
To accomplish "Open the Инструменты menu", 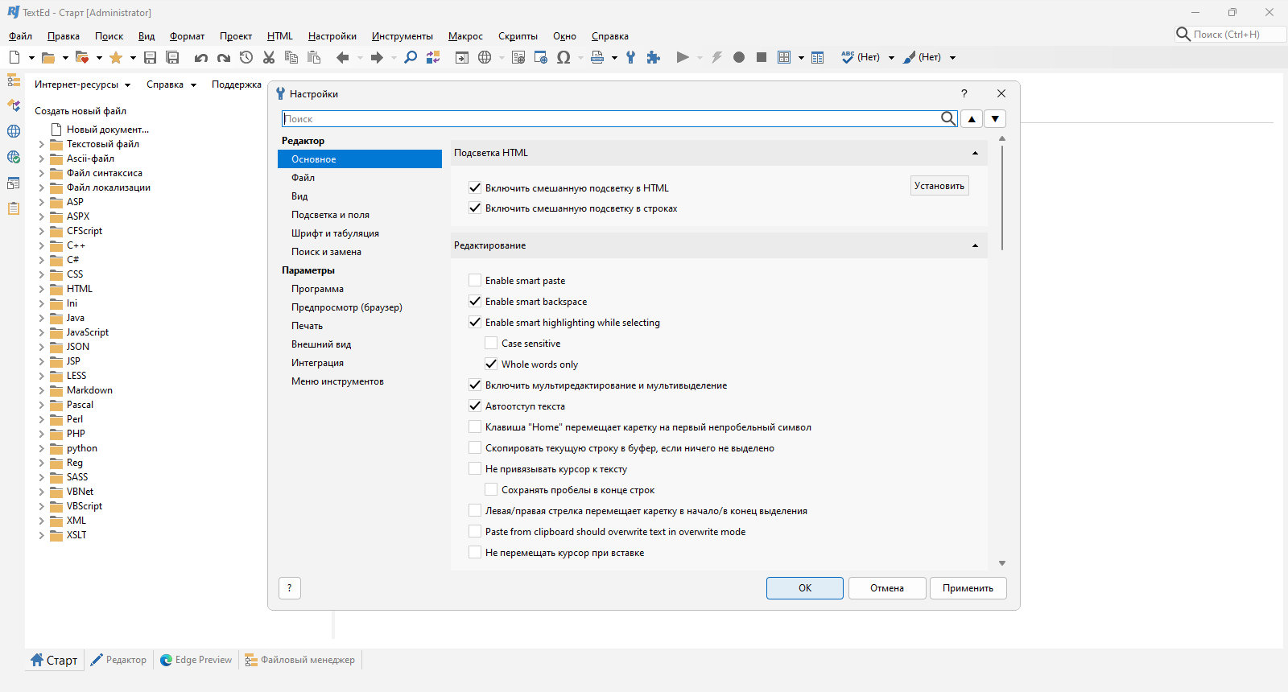I will pyautogui.click(x=402, y=36).
